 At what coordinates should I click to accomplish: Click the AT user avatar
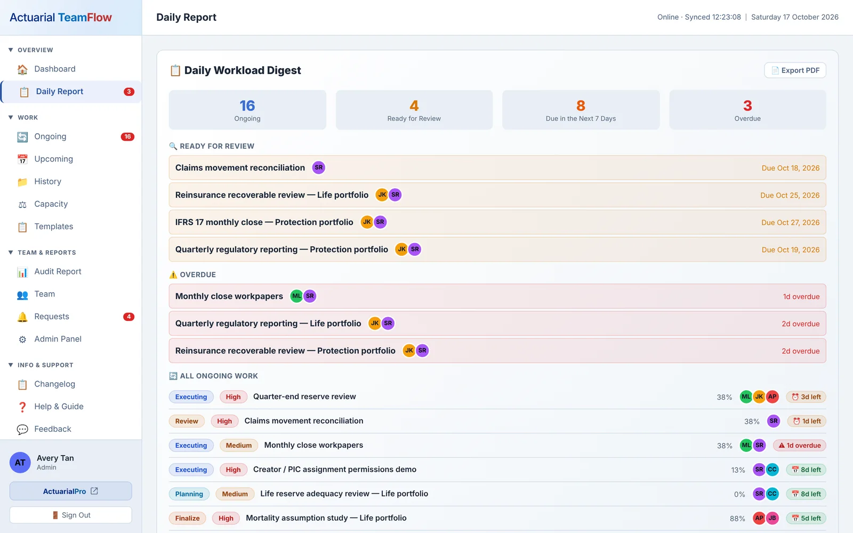[x=20, y=463]
